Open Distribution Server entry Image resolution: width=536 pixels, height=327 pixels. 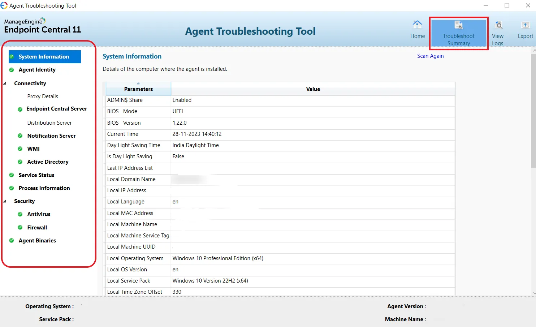pyautogui.click(x=49, y=123)
